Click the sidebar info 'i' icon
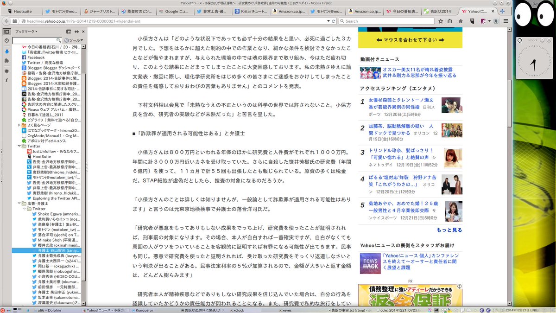This screenshot has height=313, width=556. point(6,80)
